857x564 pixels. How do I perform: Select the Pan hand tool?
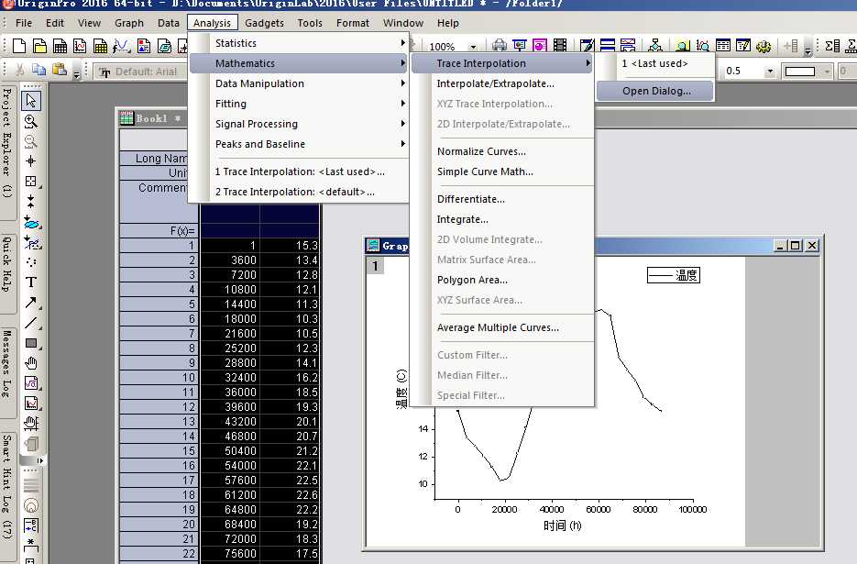pyautogui.click(x=30, y=363)
